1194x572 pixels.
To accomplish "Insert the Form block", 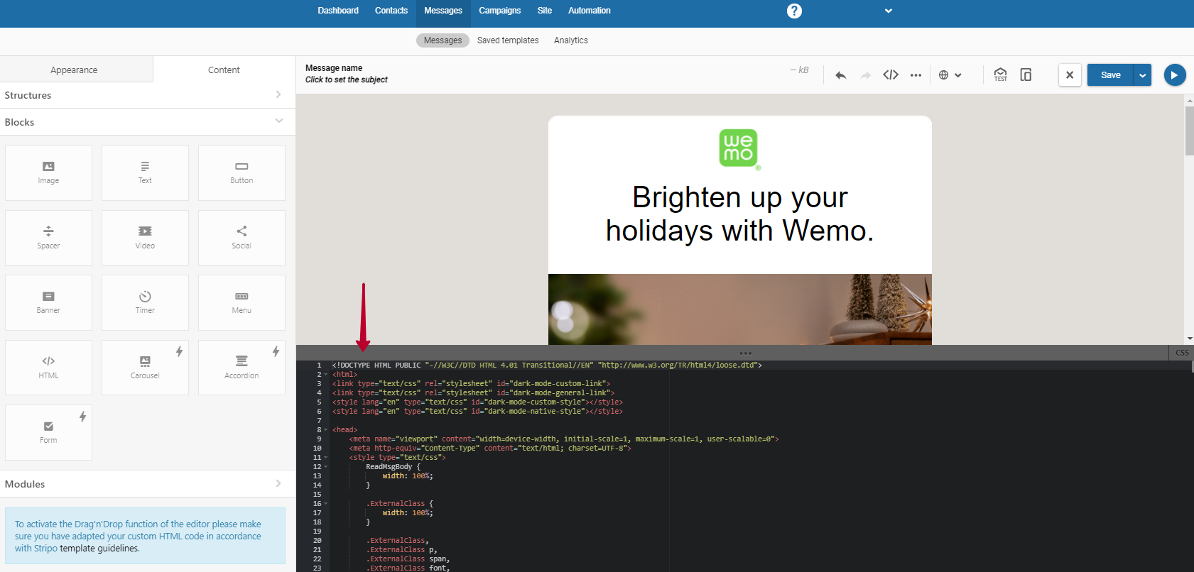I will 48,432.
